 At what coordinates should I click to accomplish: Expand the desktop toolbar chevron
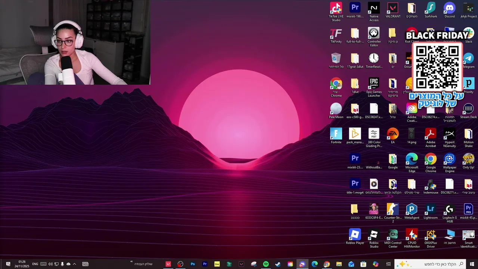[131, 262]
